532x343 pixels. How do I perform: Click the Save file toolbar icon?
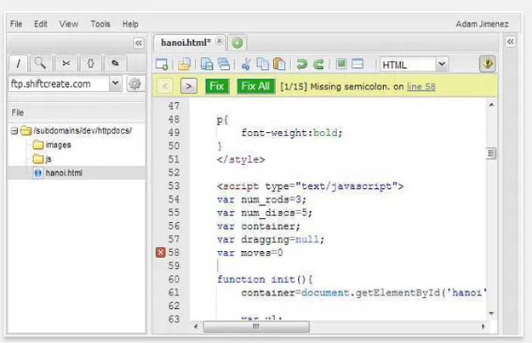[207, 64]
